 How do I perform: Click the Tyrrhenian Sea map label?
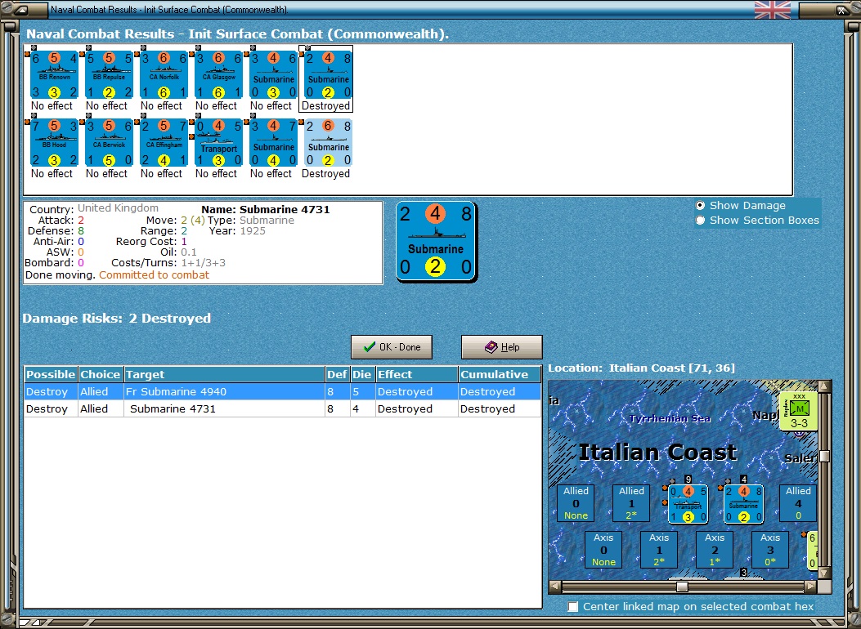click(670, 418)
